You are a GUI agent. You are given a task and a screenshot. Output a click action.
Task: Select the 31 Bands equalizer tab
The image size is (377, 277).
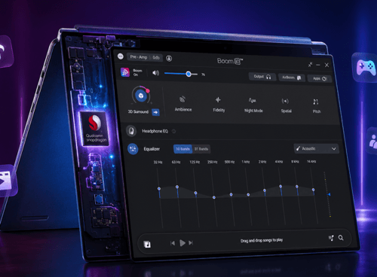click(201, 149)
